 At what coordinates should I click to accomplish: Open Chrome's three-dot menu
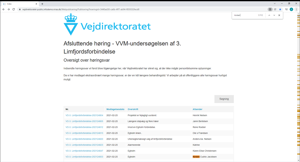pos(296,9)
